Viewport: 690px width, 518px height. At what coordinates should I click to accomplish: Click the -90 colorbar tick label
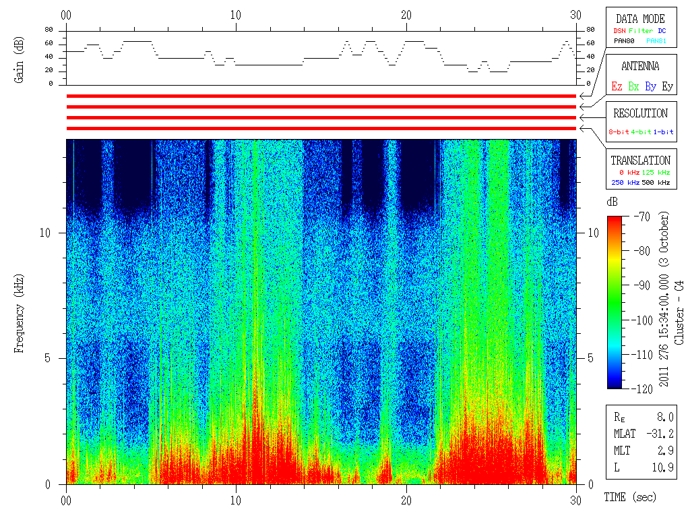[x=642, y=285]
